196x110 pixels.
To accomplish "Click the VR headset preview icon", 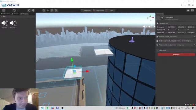I will [x=188, y=10].
